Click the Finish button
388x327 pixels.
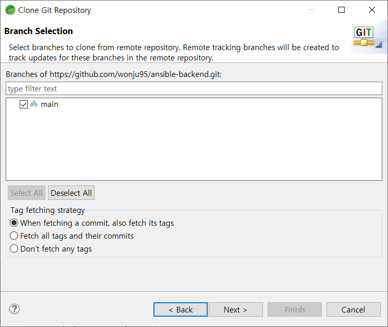click(294, 309)
